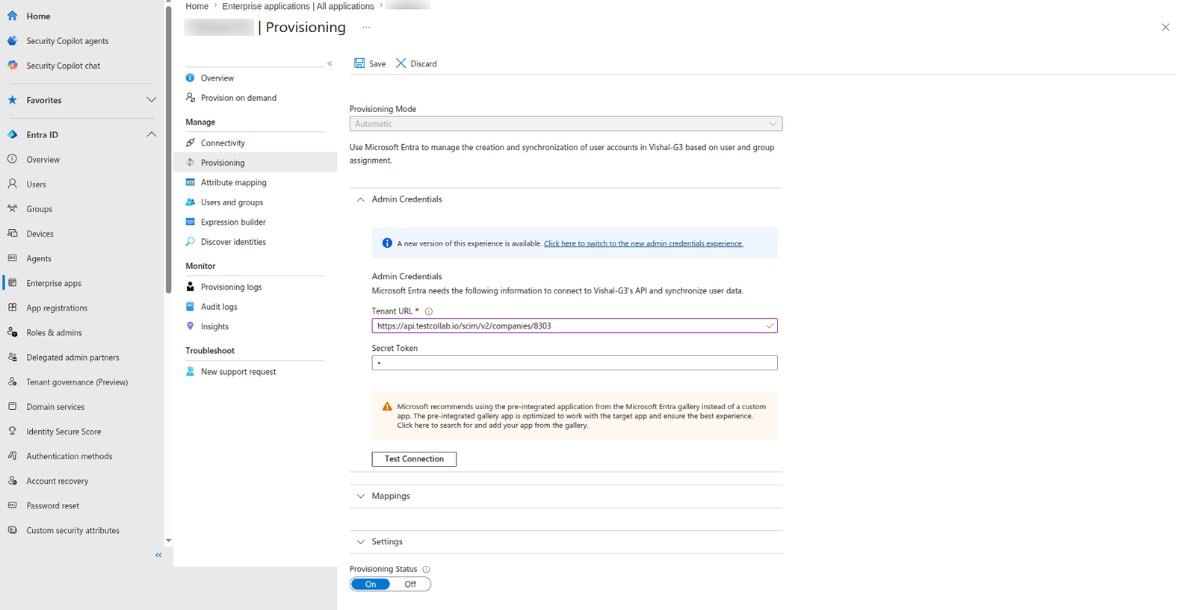Open Insights under Monitor
Image resolution: width=1188 pixels, height=610 pixels.
pyautogui.click(x=214, y=326)
